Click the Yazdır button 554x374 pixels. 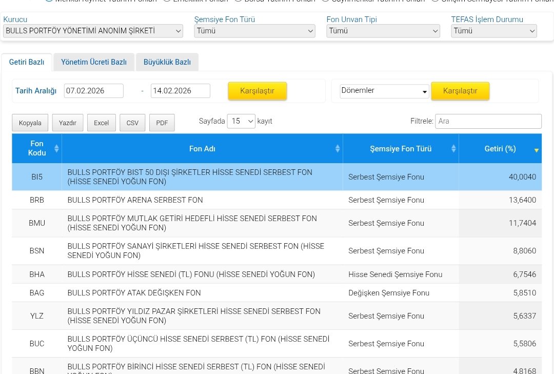coord(68,123)
